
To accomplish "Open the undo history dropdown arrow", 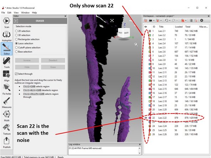I will click(x=170, y=21).
